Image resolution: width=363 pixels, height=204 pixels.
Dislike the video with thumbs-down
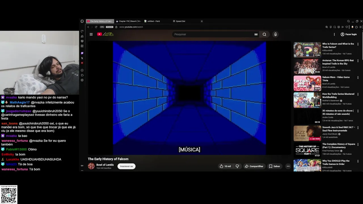click(237, 166)
